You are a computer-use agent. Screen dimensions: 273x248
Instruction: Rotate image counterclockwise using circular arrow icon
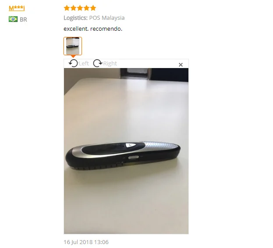pyautogui.click(x=73, y=63)
